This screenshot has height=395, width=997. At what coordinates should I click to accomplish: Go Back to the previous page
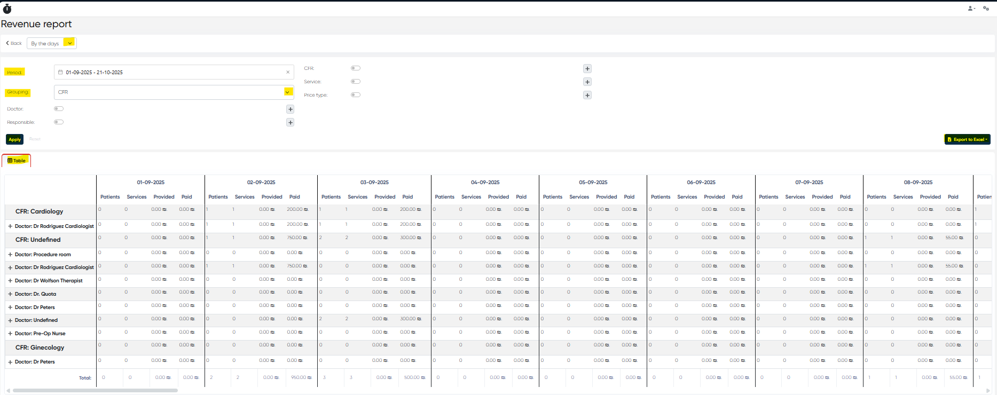click(x=14, y=43)
